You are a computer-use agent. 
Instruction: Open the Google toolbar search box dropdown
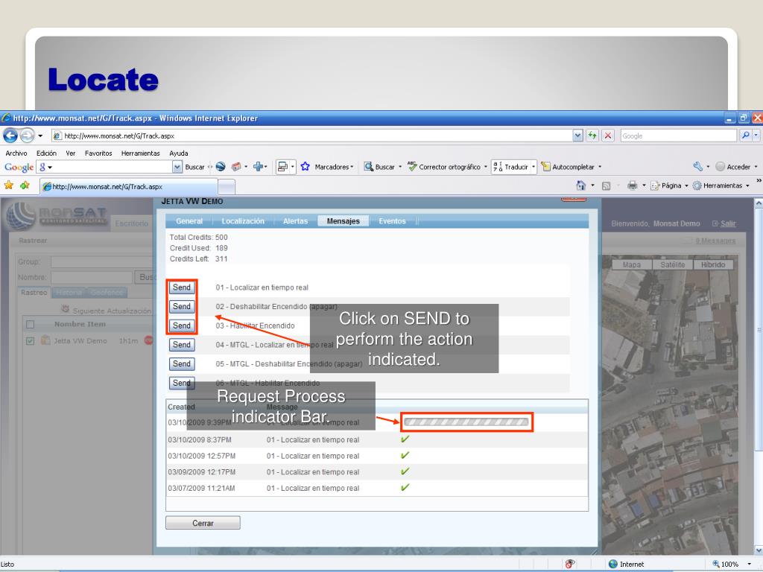pos(177,167)
